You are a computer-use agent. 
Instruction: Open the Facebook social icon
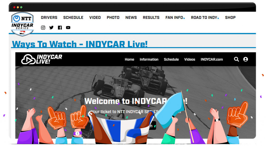60,27
